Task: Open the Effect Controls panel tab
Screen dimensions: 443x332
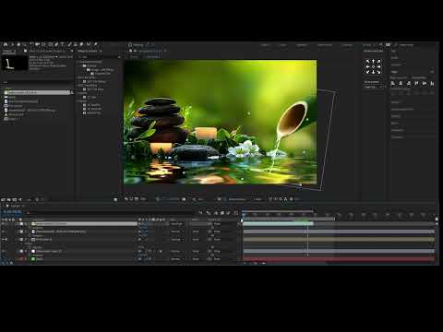Action: pyautogui.click(x=47, y=51)
